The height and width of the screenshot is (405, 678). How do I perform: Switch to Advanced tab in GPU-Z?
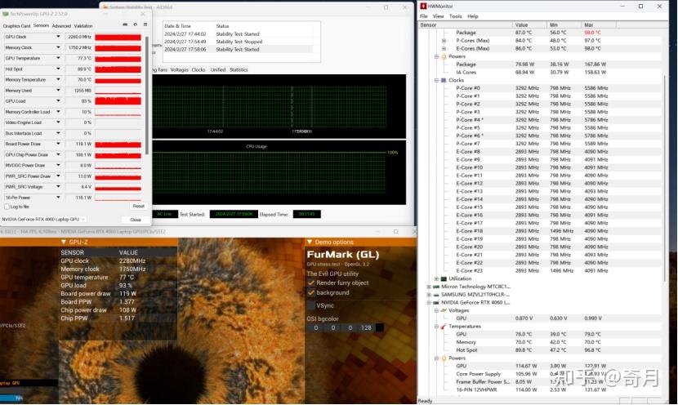61,26
